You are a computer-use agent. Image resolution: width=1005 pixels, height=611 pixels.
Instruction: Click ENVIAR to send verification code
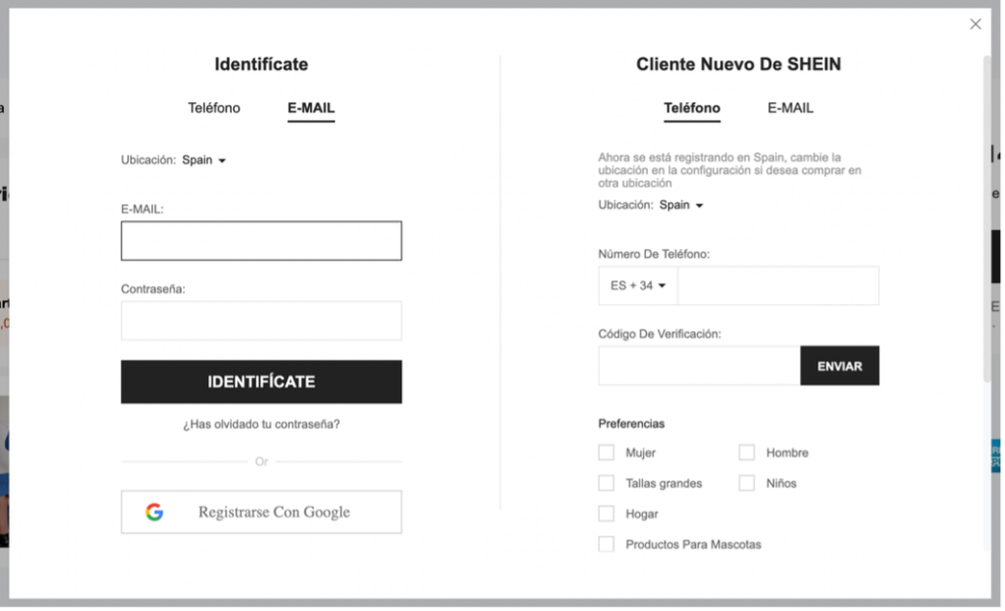839,366
